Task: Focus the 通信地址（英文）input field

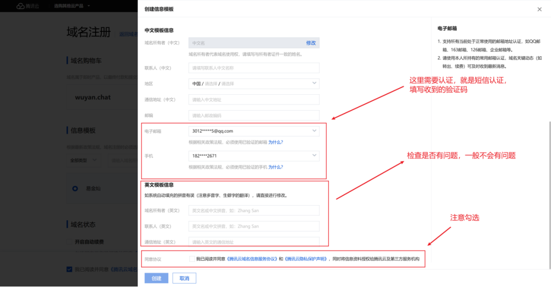Action: click(x=254, y=242)
